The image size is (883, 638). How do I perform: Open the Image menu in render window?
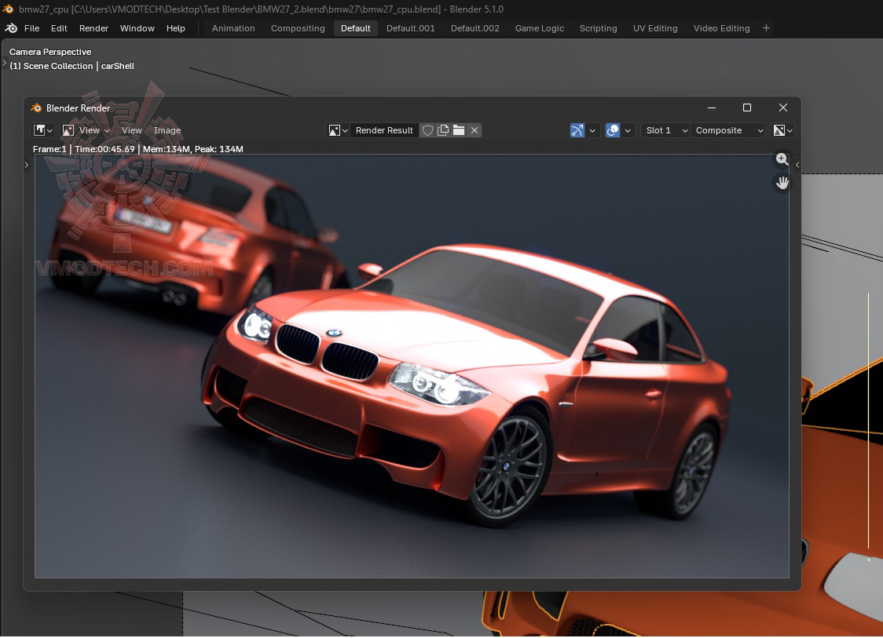tap(167, 130)
